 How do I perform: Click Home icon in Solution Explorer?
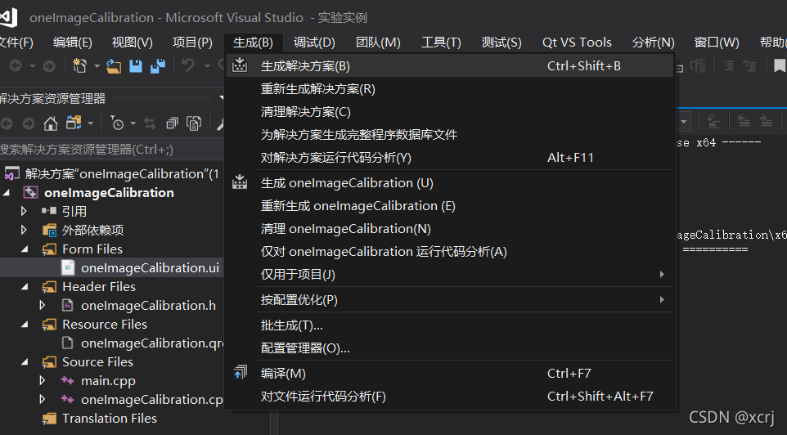coord(50,123)
